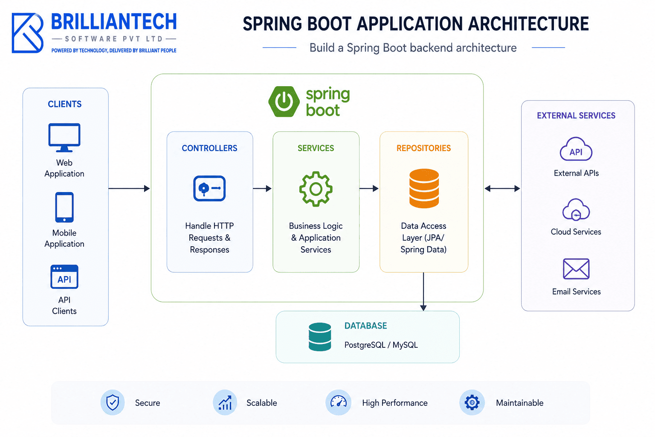Click the SOFTWARE PVT LTD text
655x437 pixels.
point(114,39)
